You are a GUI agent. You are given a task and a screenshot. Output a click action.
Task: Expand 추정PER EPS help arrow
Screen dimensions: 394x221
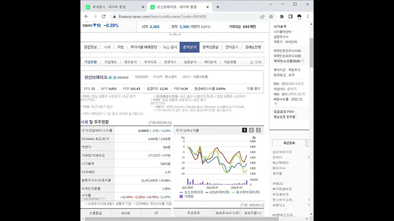pos(296,89)
